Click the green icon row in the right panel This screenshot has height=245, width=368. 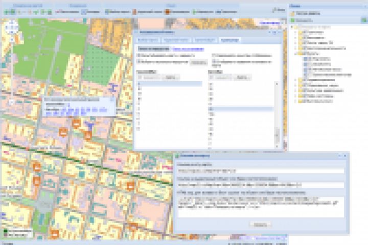302,20
